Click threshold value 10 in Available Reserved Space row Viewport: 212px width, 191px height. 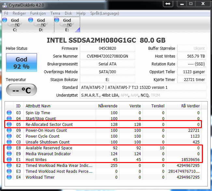pyautogui.click(x=162, y=148)
